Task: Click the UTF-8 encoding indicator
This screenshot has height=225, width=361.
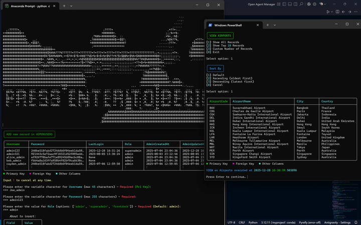Action: coord(231,222)
